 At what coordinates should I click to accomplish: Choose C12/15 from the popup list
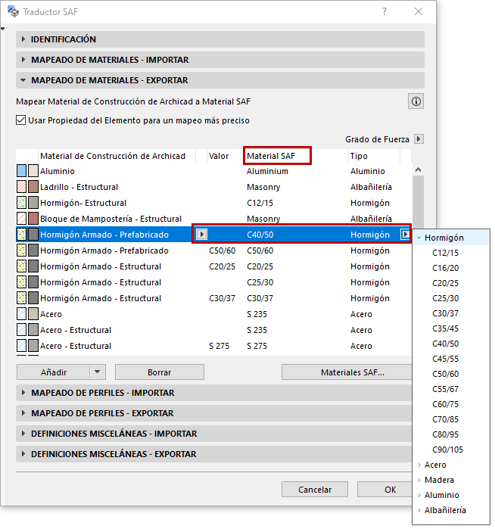(445, 253)
